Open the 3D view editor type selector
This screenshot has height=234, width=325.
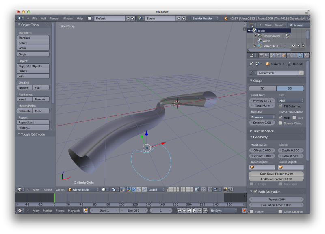pyautogui.click(x=21, y=189)
